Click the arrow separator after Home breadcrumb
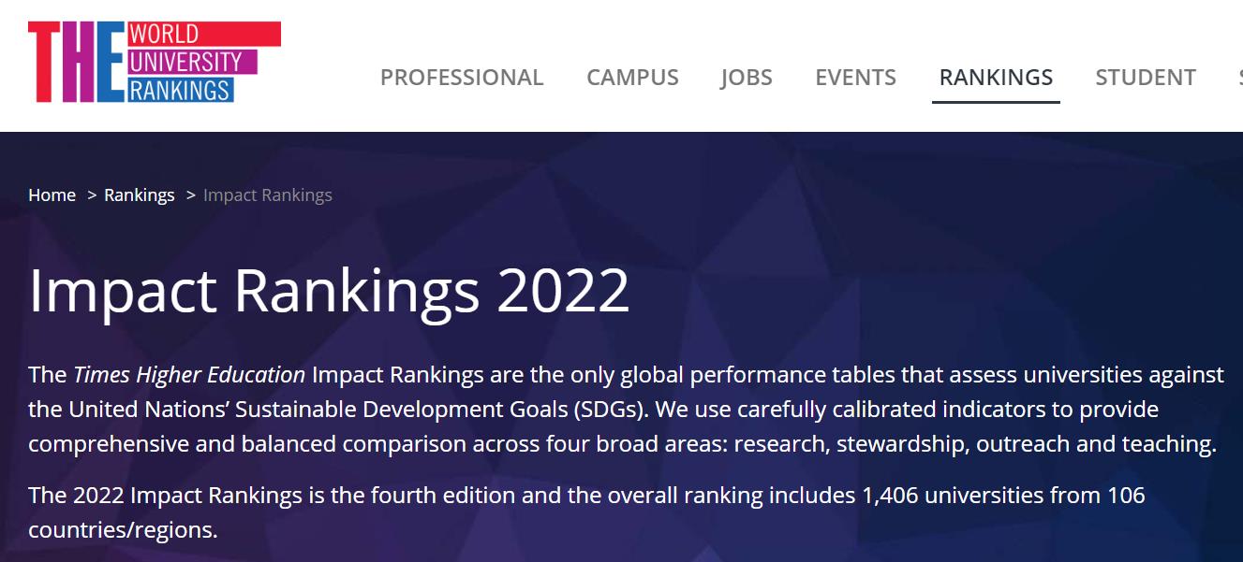Viewport: 1243px width, 562px height. pos(92,195)
